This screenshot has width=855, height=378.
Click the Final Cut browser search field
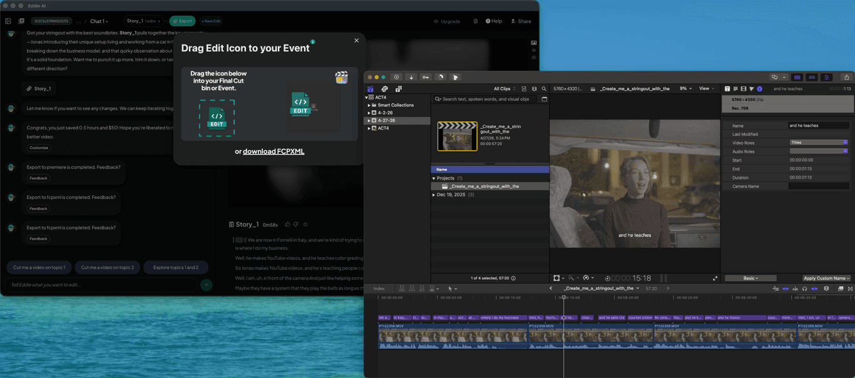486,99
